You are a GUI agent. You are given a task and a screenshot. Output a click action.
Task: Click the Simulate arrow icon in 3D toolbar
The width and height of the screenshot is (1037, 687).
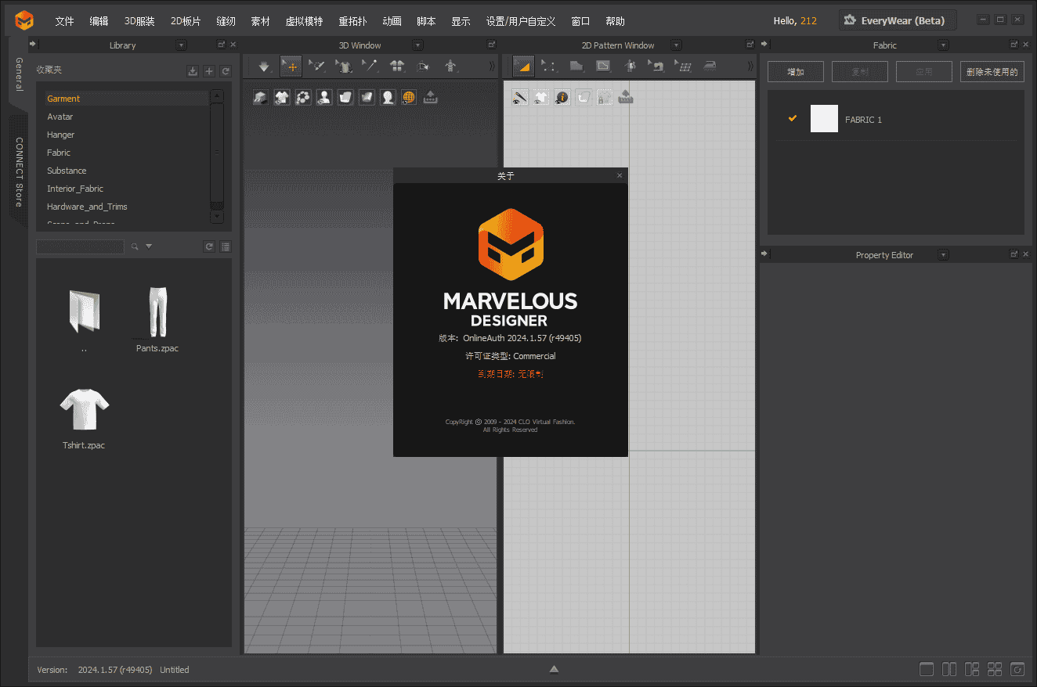tap(264, 67)
